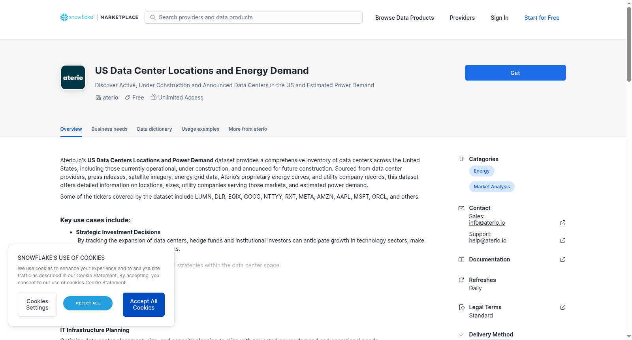Click the refresh icon beside Refreshes
The height and width of the screenshot is (340, 632).
point(461,280)
